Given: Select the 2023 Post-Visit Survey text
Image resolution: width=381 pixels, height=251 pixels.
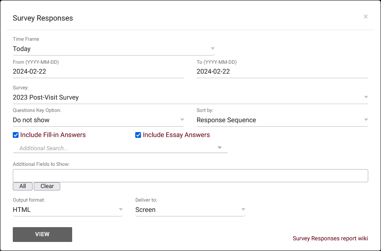Looking at the screenshot, I should pos(46,97).
